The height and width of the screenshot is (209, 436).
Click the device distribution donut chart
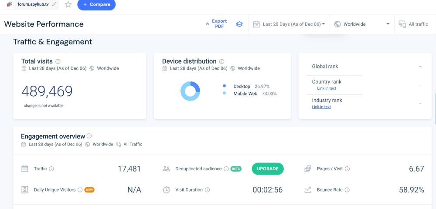pos(190,91)
